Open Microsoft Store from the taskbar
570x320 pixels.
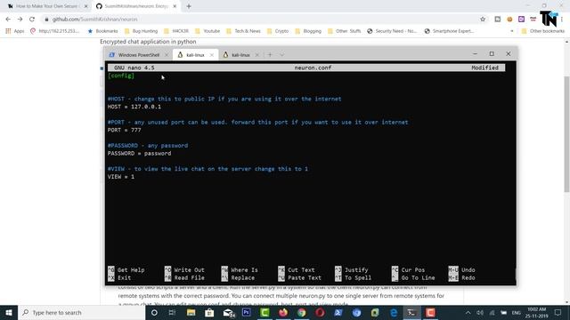(209, 312)
